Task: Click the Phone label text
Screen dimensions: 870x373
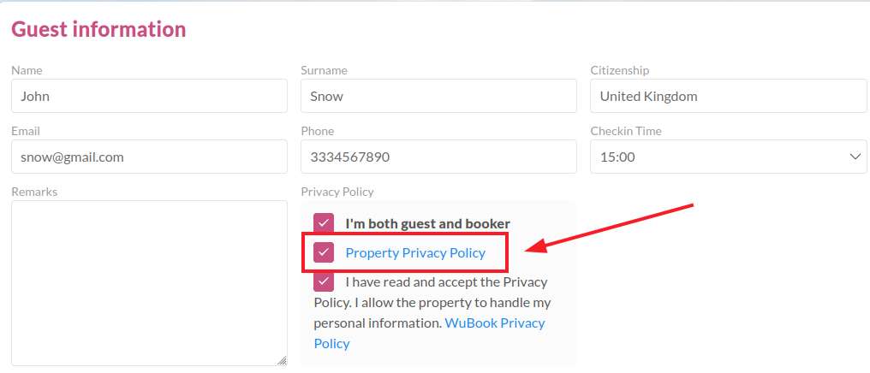Action: coord(317,131)
